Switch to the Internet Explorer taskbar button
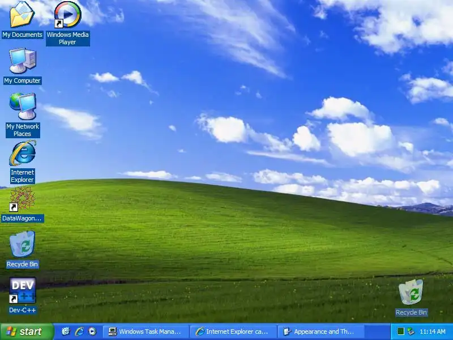Image resolution: width=453 pixels, height=340 pixels. click(233, 331)
